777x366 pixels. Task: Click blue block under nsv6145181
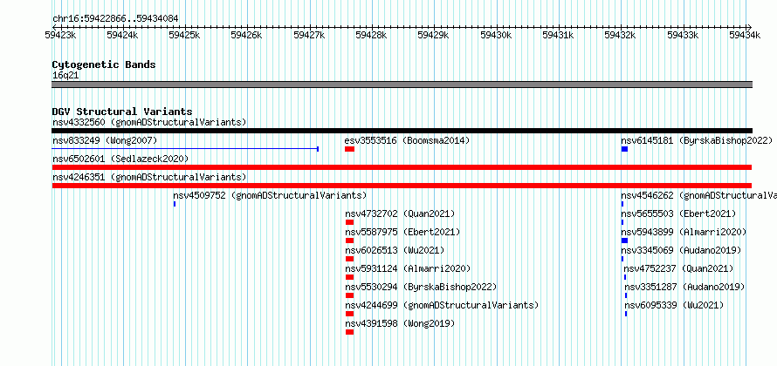coord(624,149)
